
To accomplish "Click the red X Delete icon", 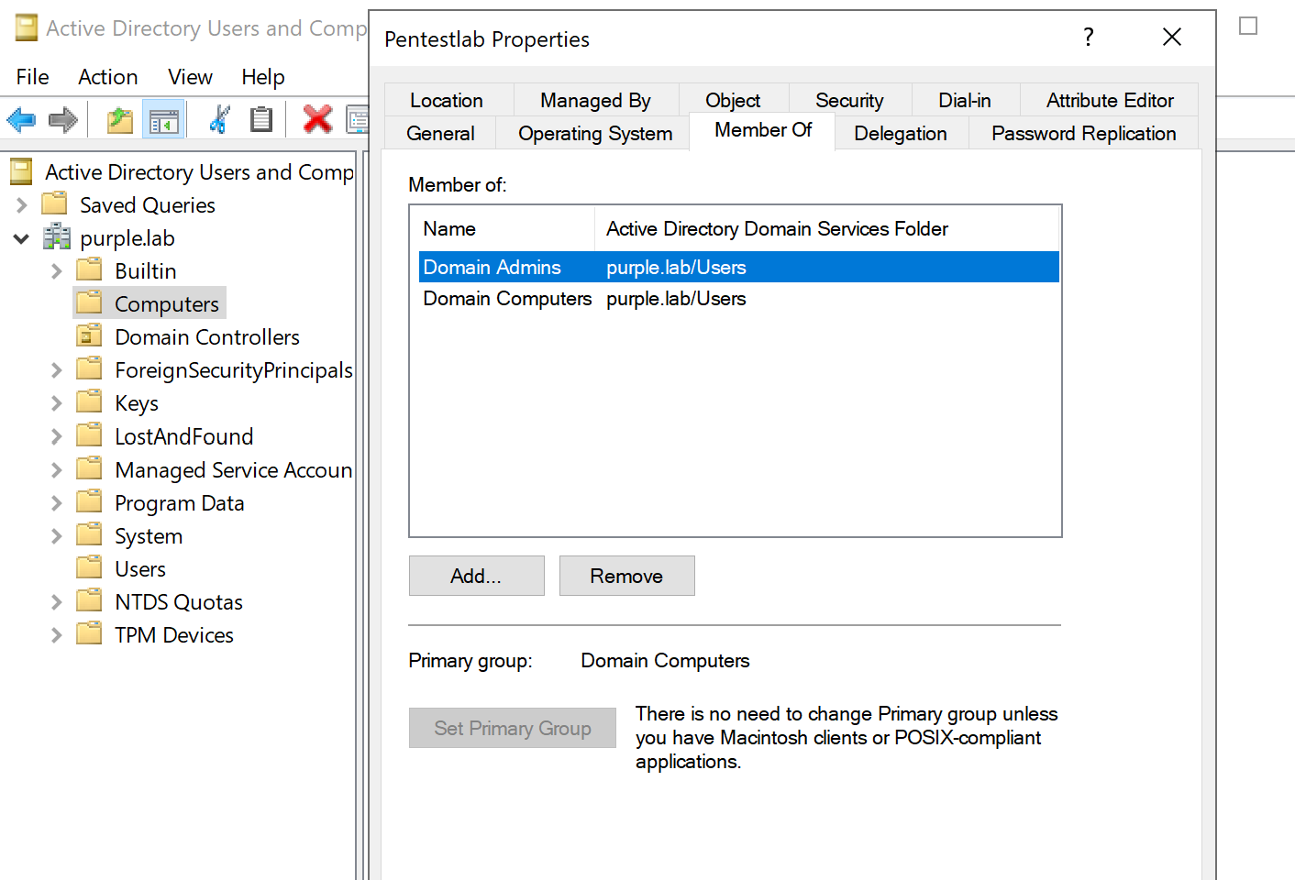I will [x=317, y=118].
